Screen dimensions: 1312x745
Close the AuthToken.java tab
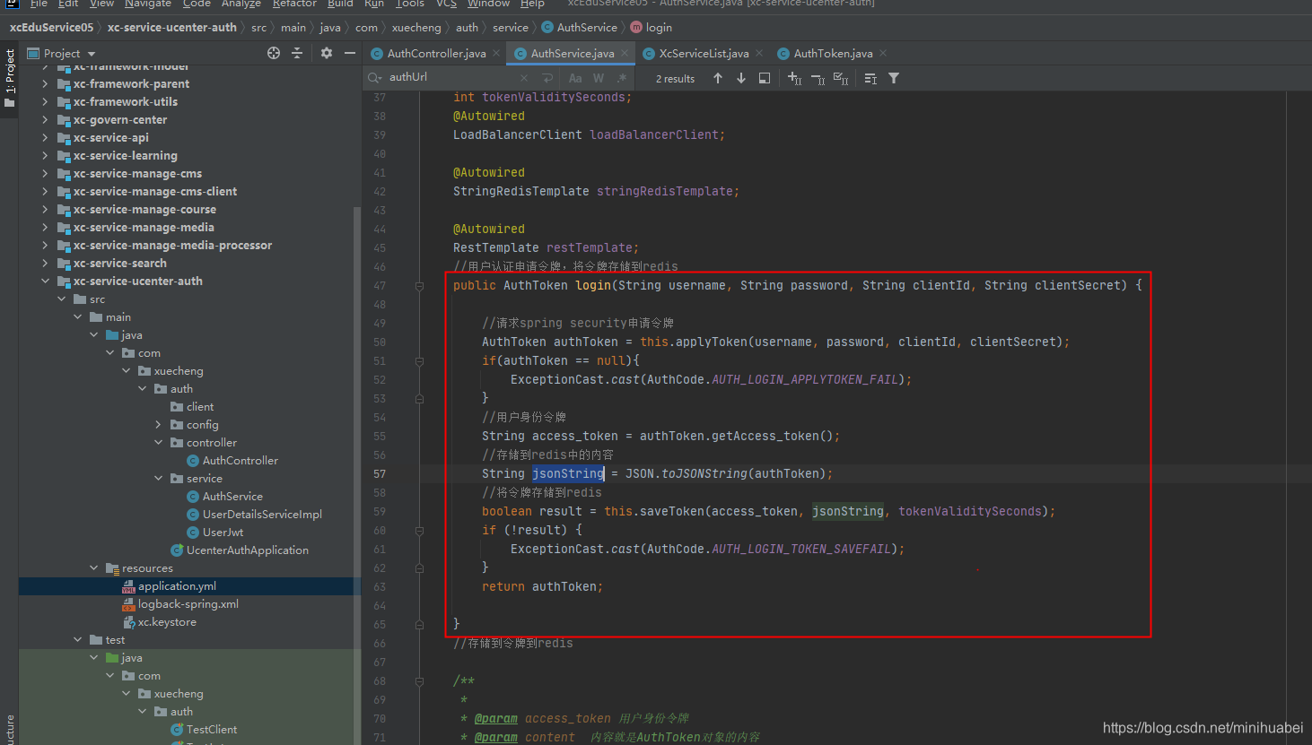(x=883, y=53)
